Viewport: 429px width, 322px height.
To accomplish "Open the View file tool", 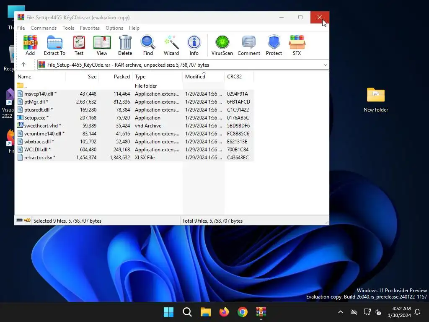I will click(x=102, y=45).
